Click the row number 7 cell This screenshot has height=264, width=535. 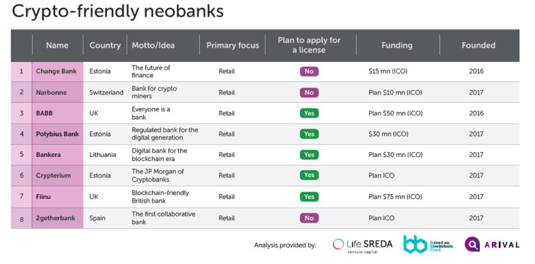click(22, 197)
